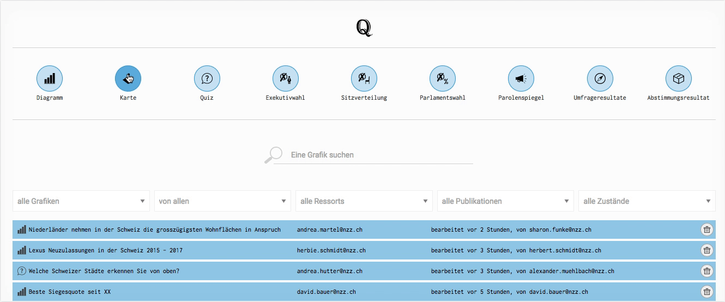Click 'bearbeitet vor 5 Stunden' edit info
Viewport: 725px width, 302px height.
point(510,292)
